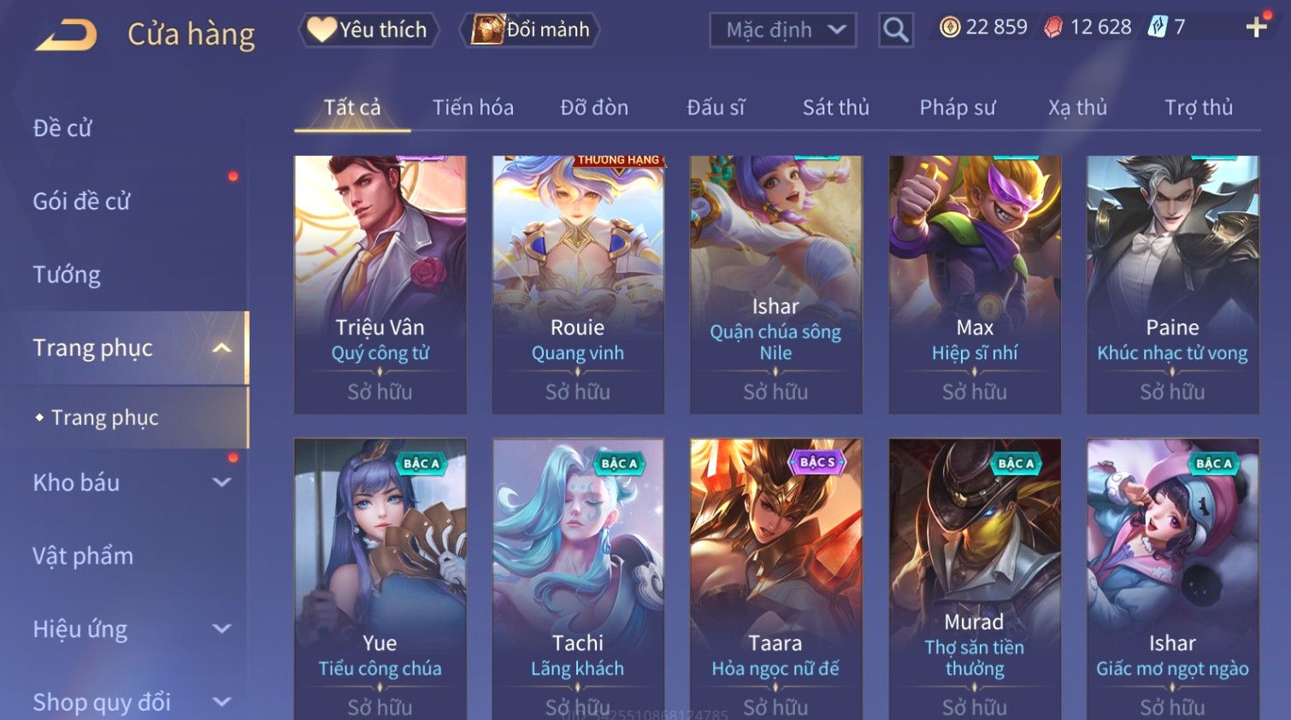The width and height of the screenshot is (1291, 720).
Task: Click the blue voucher ticket icon
Action: click(1157, 27)
